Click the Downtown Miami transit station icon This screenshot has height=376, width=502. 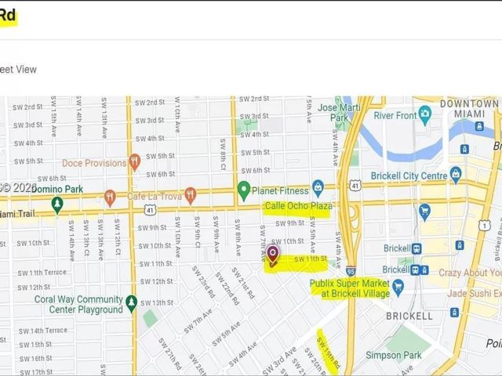(x=479, y=125)
